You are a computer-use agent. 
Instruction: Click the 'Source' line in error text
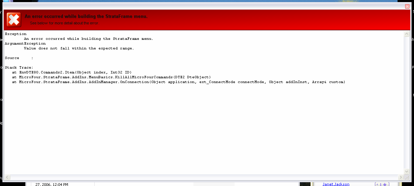point(19,58)
